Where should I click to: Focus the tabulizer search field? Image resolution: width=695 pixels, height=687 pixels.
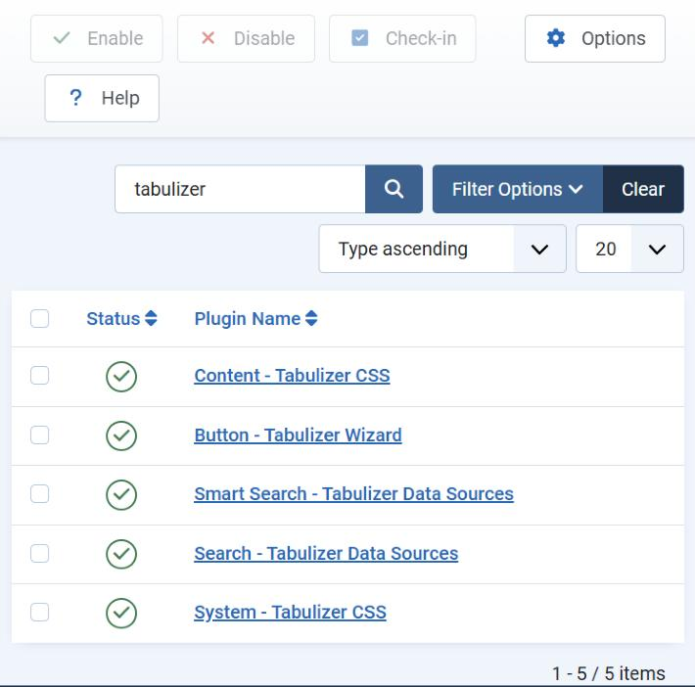(240, 189)
